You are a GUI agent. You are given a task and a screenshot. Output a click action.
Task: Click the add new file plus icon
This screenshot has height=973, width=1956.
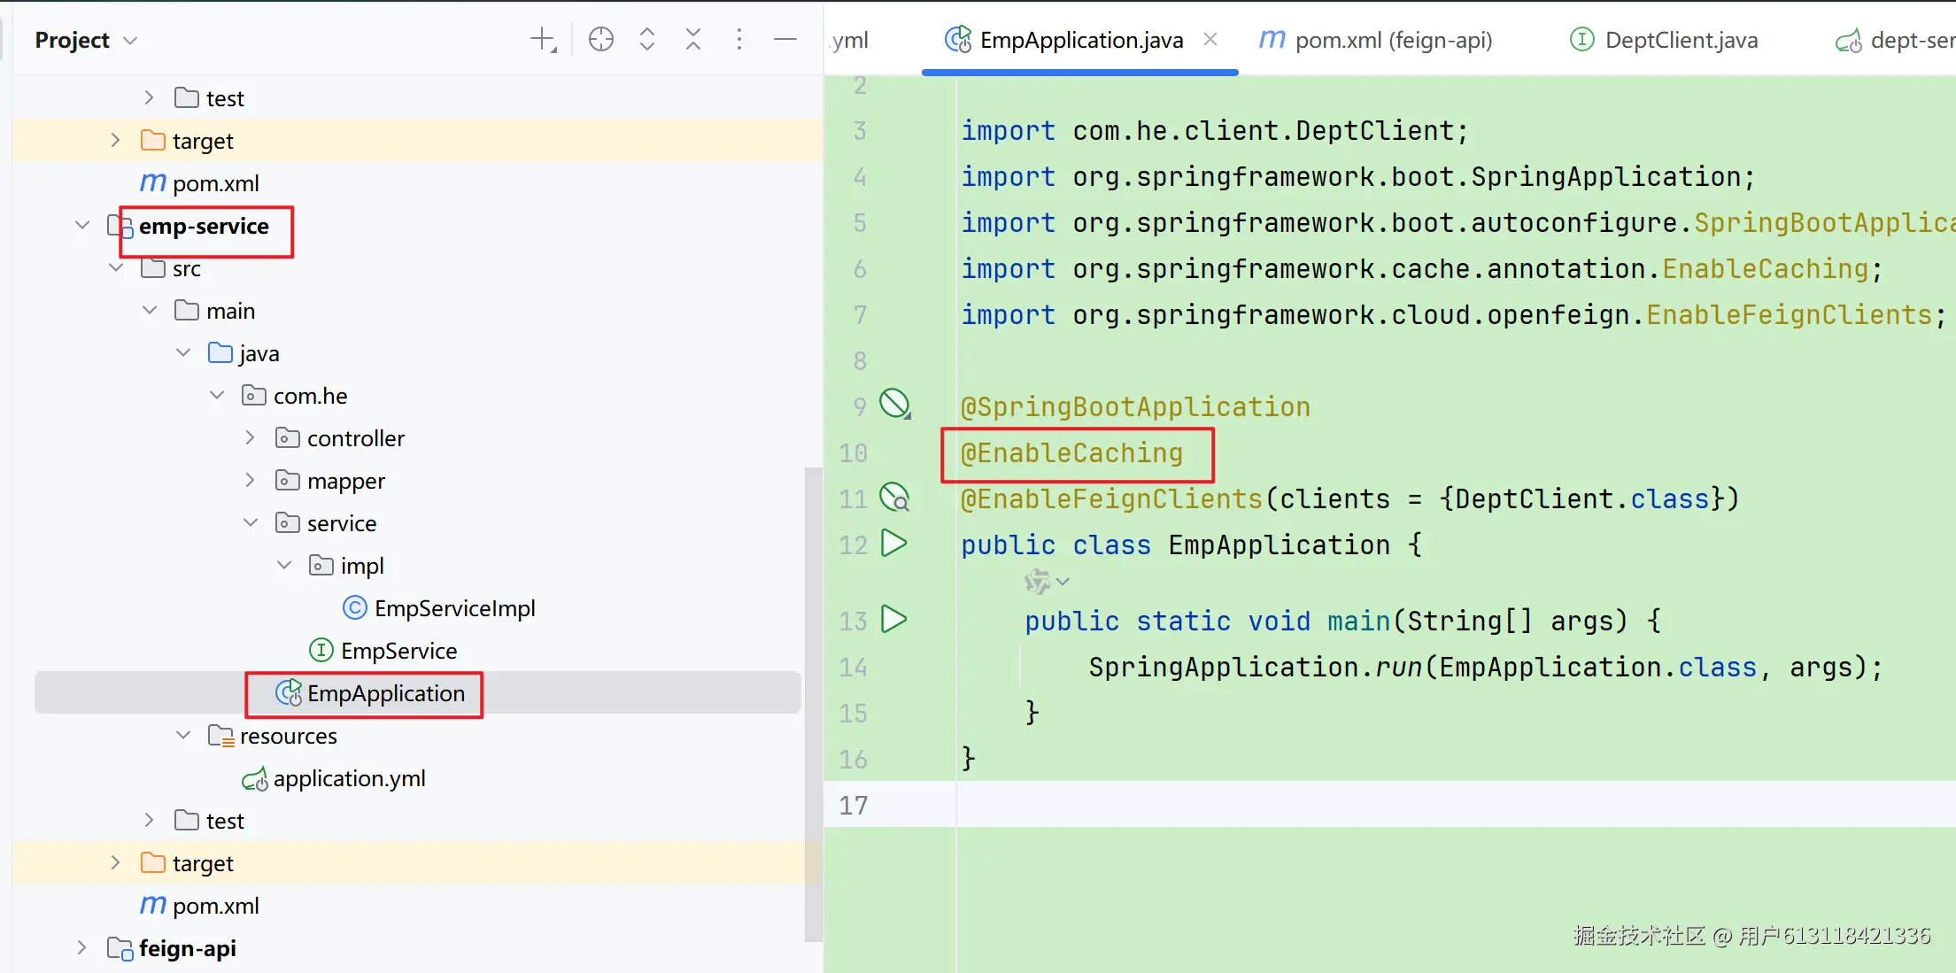[542, 40]
